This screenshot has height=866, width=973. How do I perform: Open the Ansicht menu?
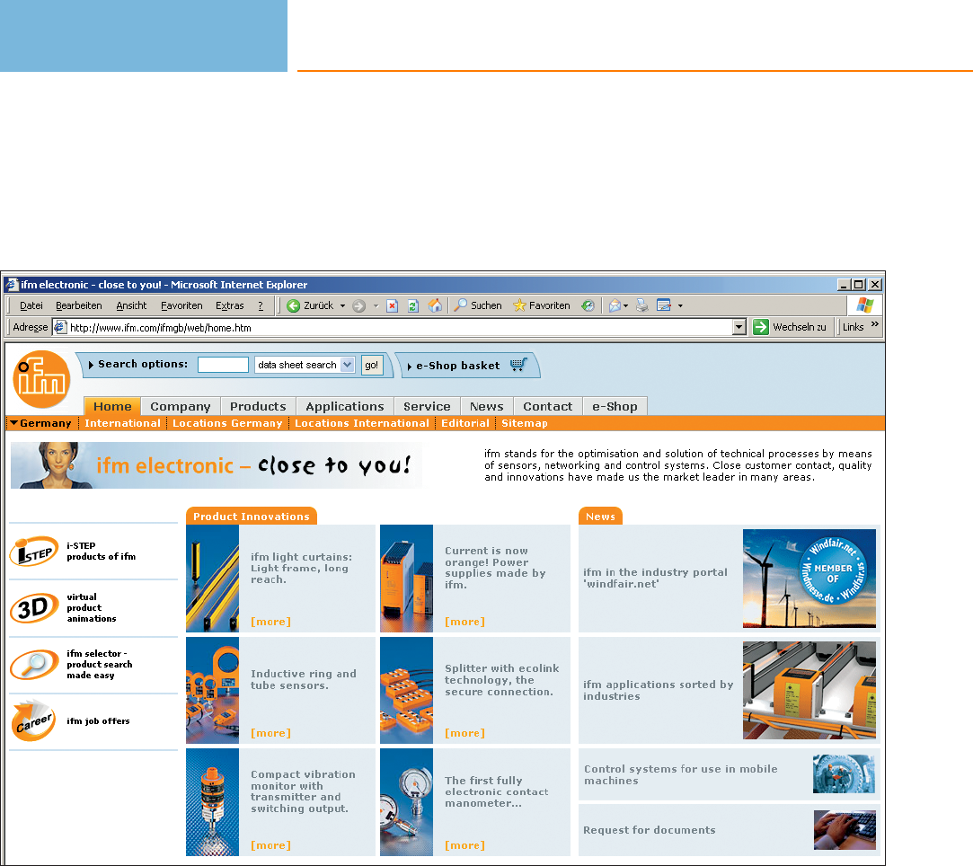[131, 305]
